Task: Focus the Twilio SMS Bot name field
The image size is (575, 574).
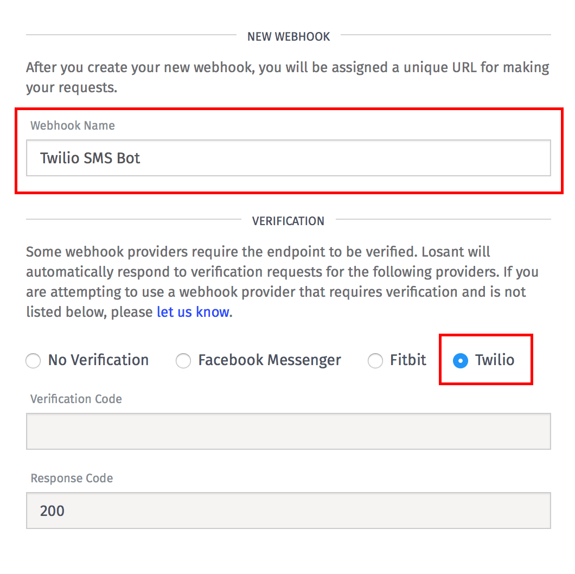Action: (288, 158)
